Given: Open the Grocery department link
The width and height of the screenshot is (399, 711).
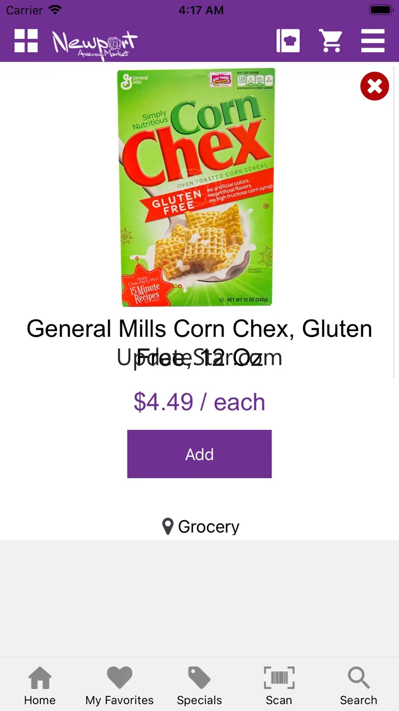Looking at the screenshot, I should [x=209, y=526].
